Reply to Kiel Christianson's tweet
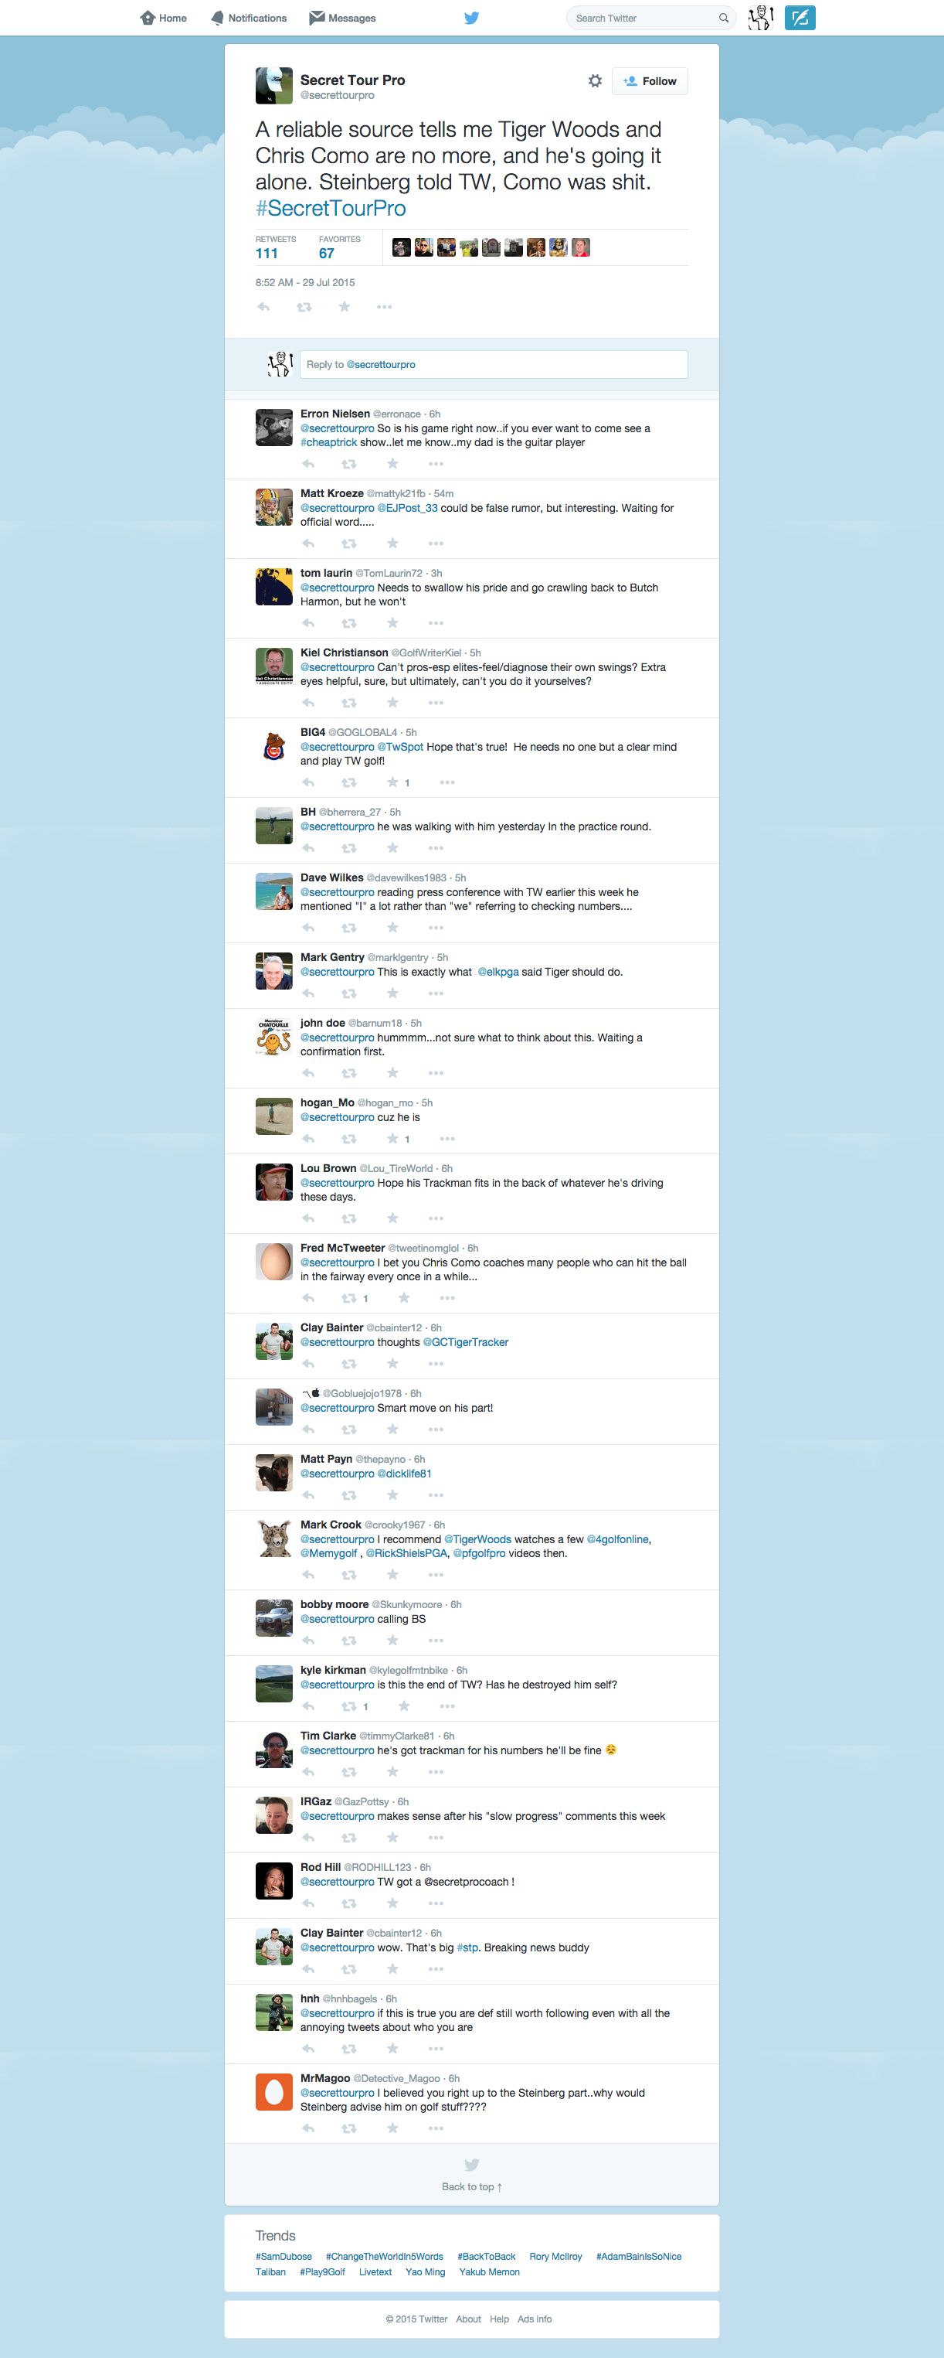 [x=308, y=703]
